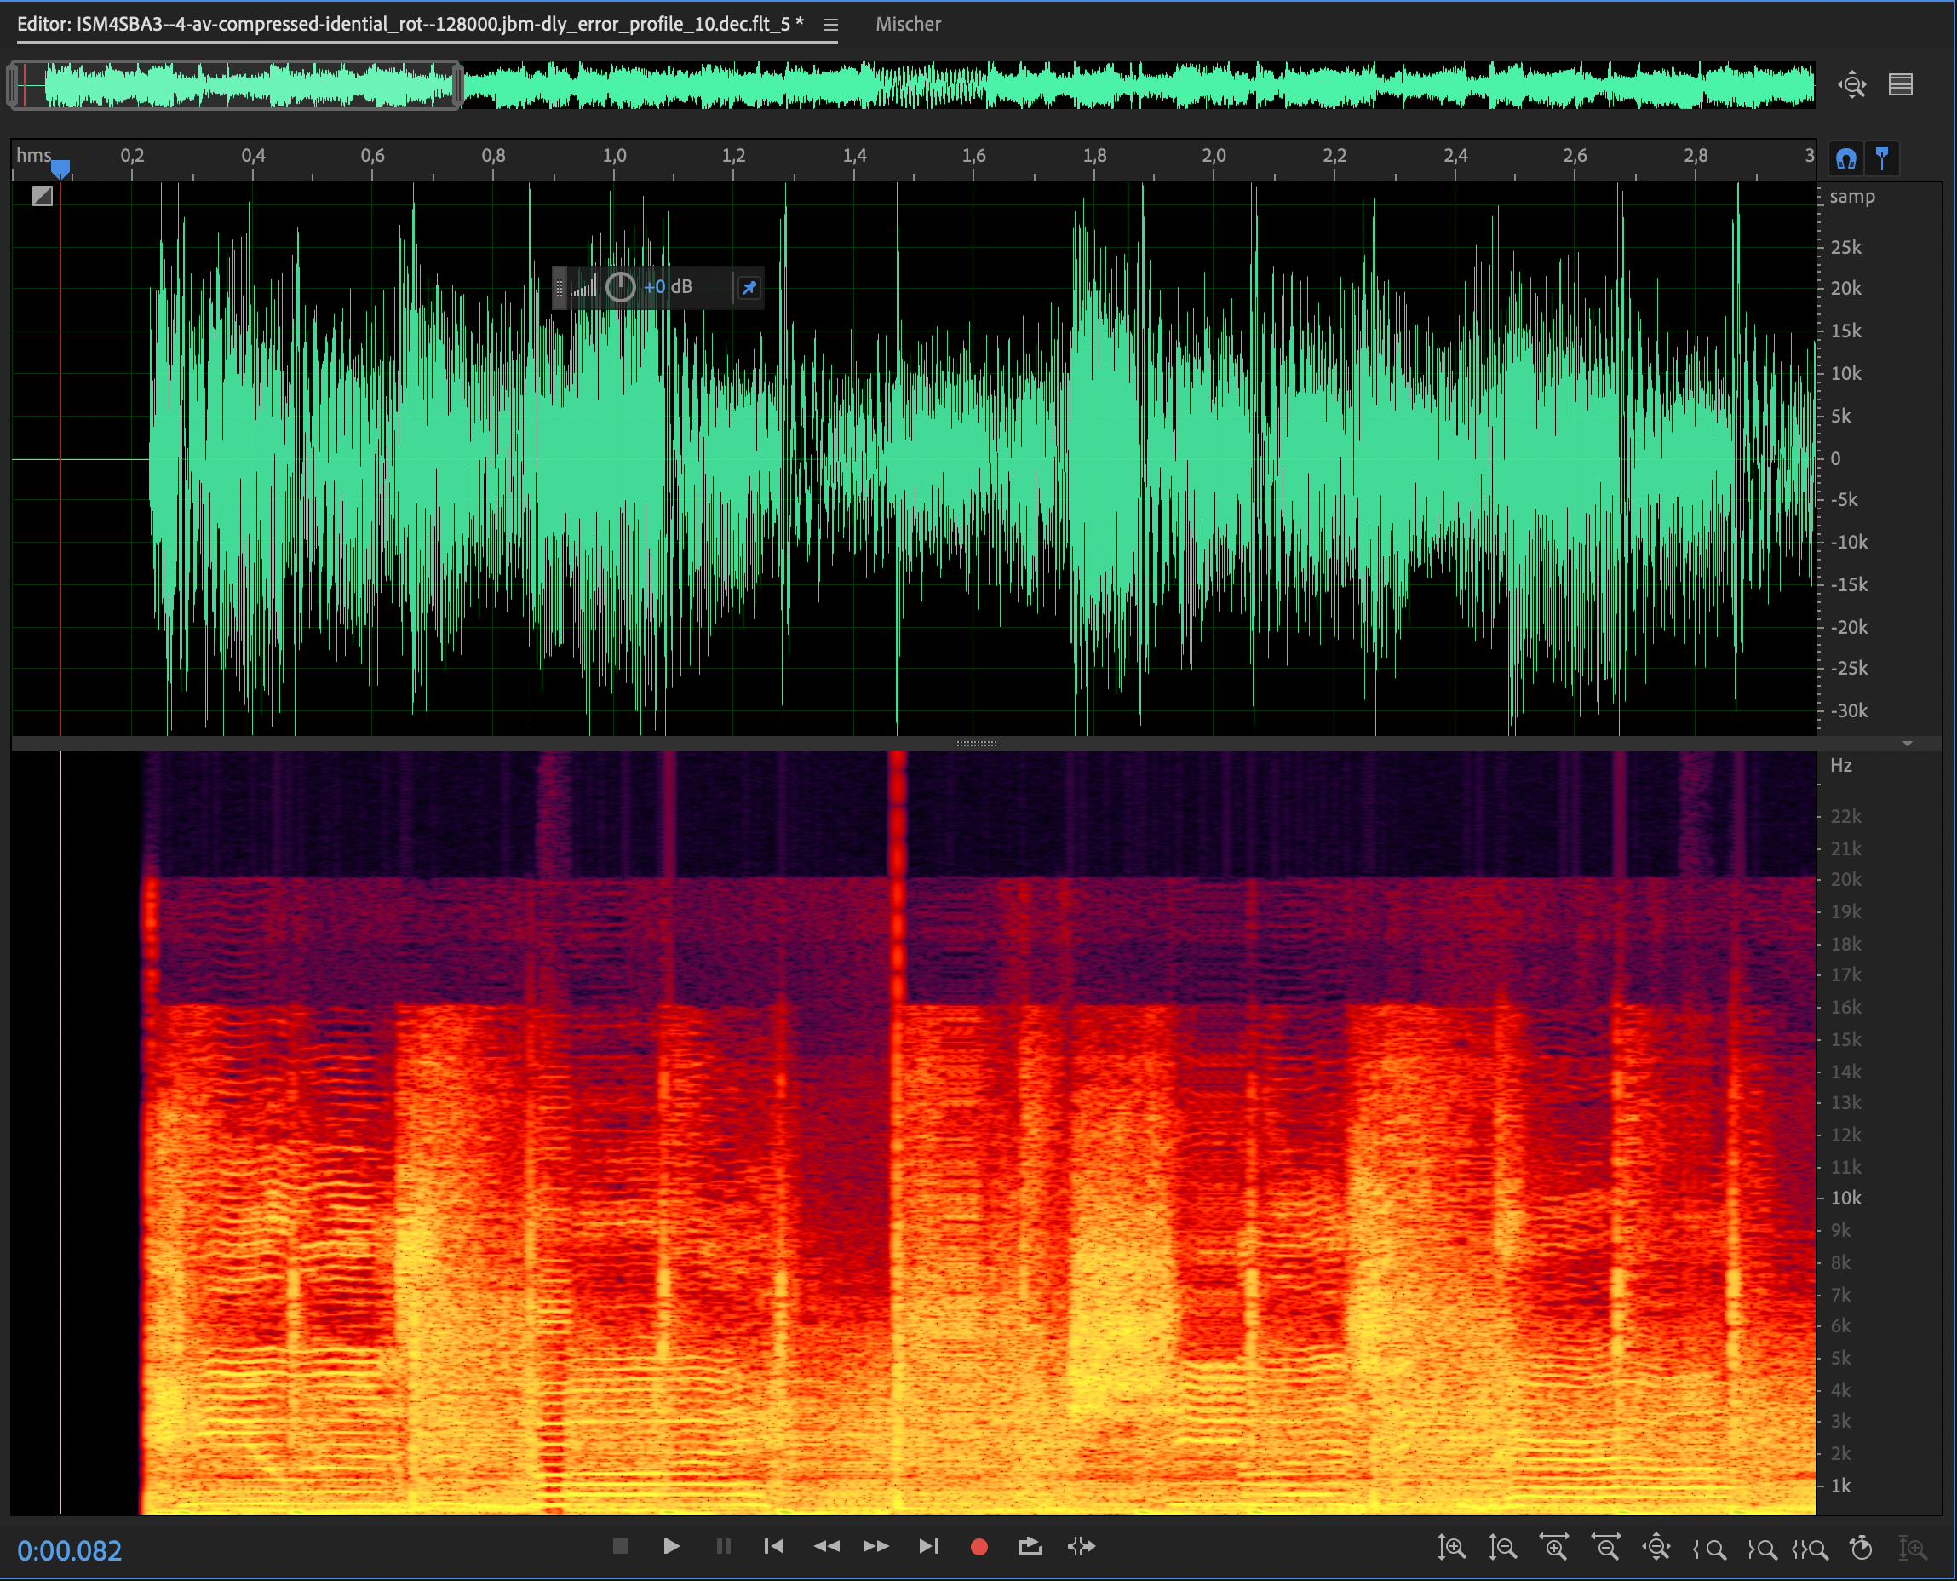Image resolution: width=1957 pixels, height=1581 pixels.
Task: Open the list view icon beside overview
Action: click(x=1901, y=84)
